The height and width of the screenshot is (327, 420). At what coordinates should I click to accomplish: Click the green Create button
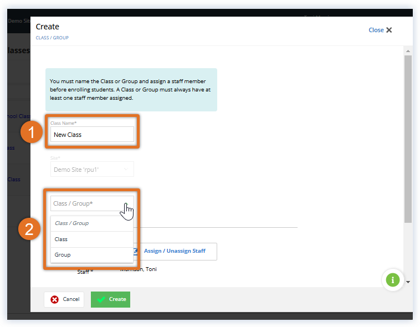[110, 299]
